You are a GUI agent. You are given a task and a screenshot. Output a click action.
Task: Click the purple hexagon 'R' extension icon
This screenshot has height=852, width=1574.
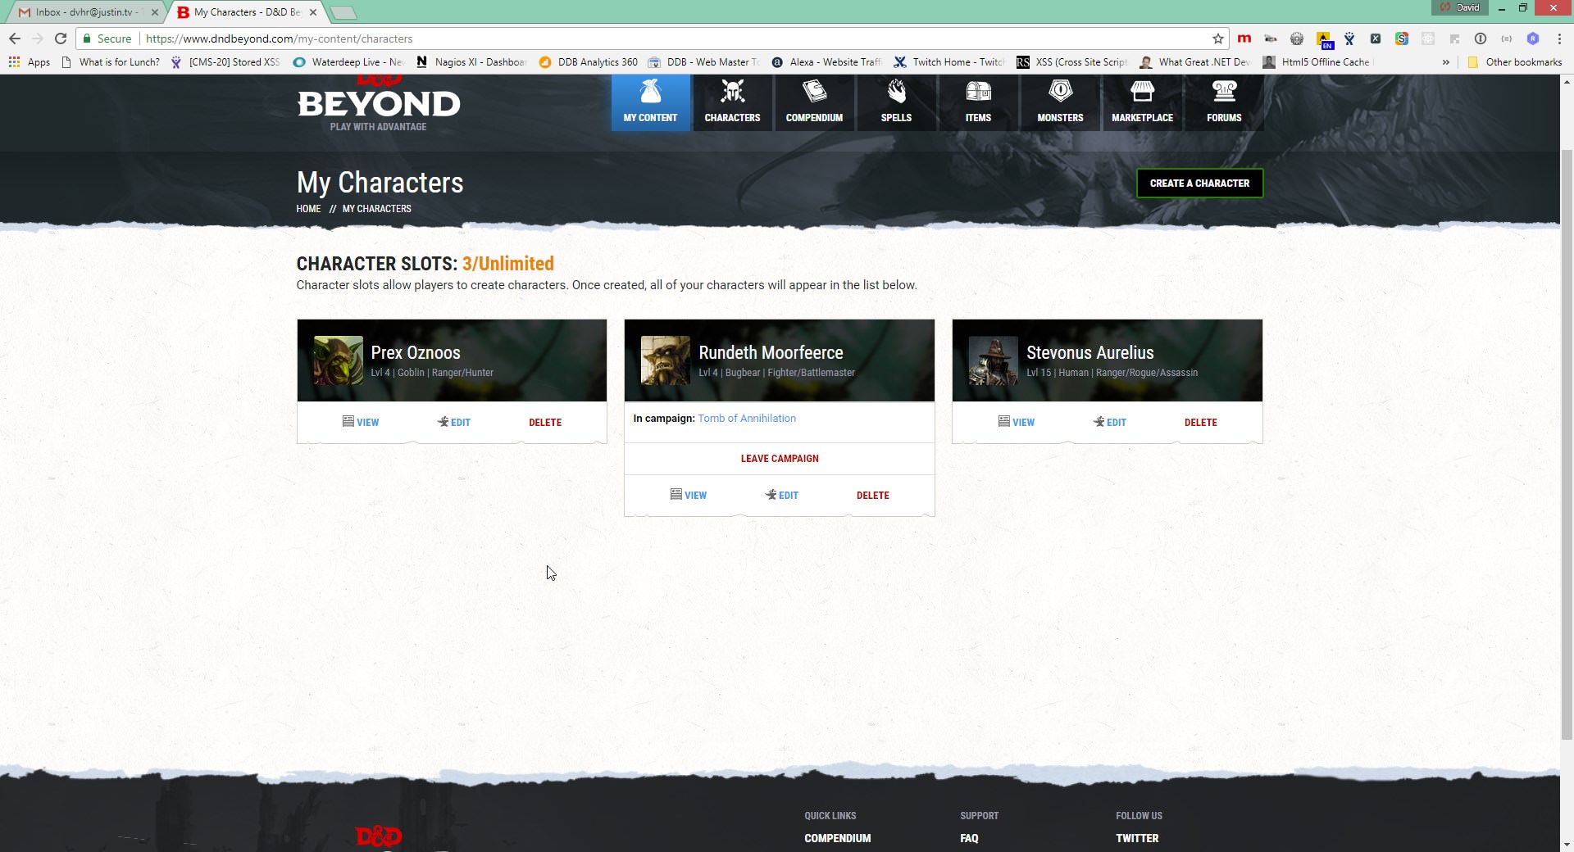pyautogui.click(x=1533, y=39)
